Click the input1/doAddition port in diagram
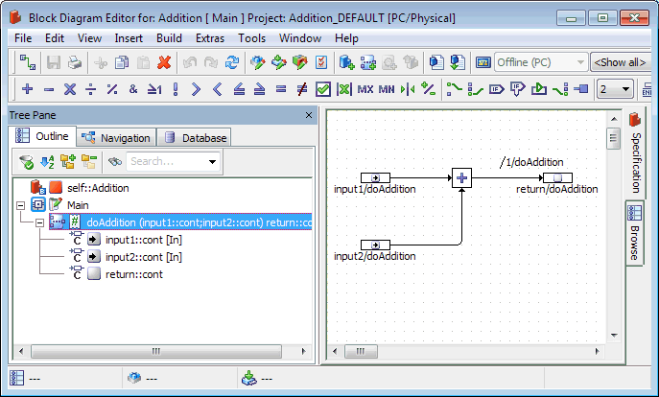This screenshot has height=397, width=659. tap(375, 177)
